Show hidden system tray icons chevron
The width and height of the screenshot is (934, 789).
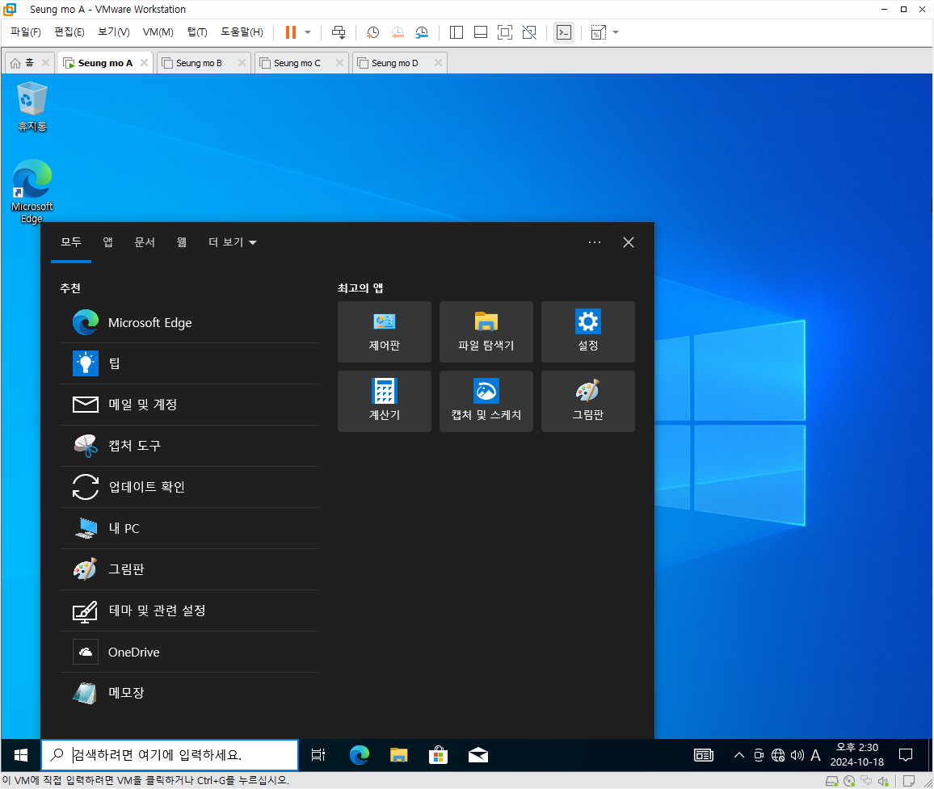pyautogui.click(x=738, y=755)
